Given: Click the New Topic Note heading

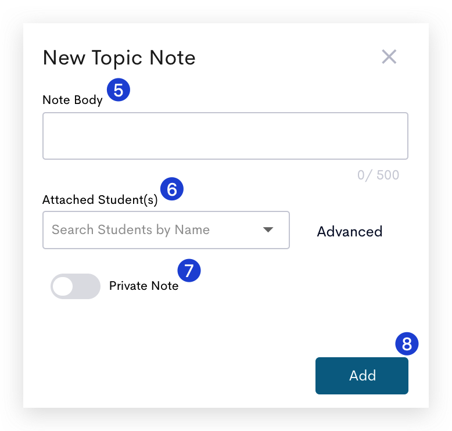Looking at the screenshot, I should [119, 58].
